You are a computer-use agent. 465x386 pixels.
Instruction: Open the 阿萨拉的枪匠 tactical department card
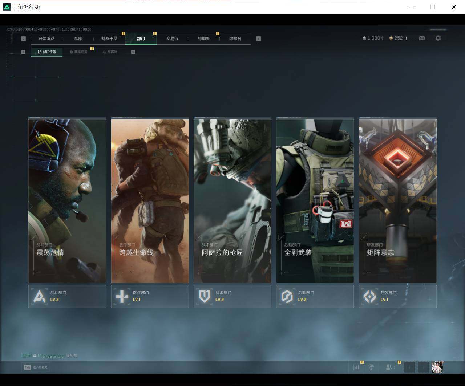pyautogui.click(x=232, y=200)
